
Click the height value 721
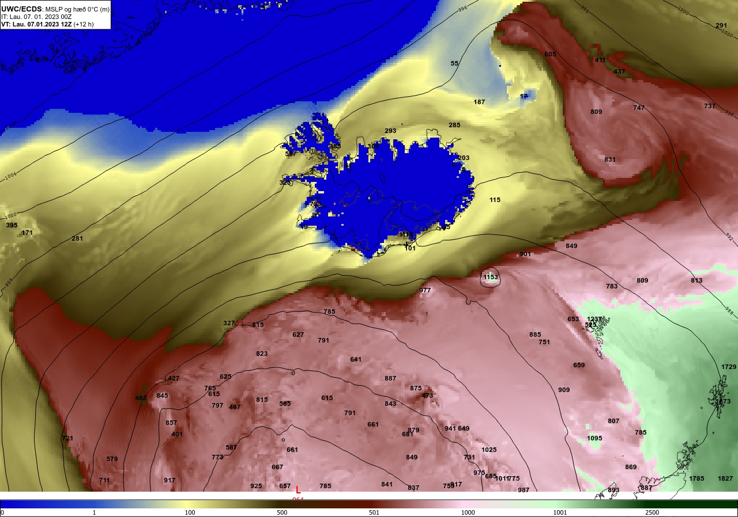pos(67,438)
